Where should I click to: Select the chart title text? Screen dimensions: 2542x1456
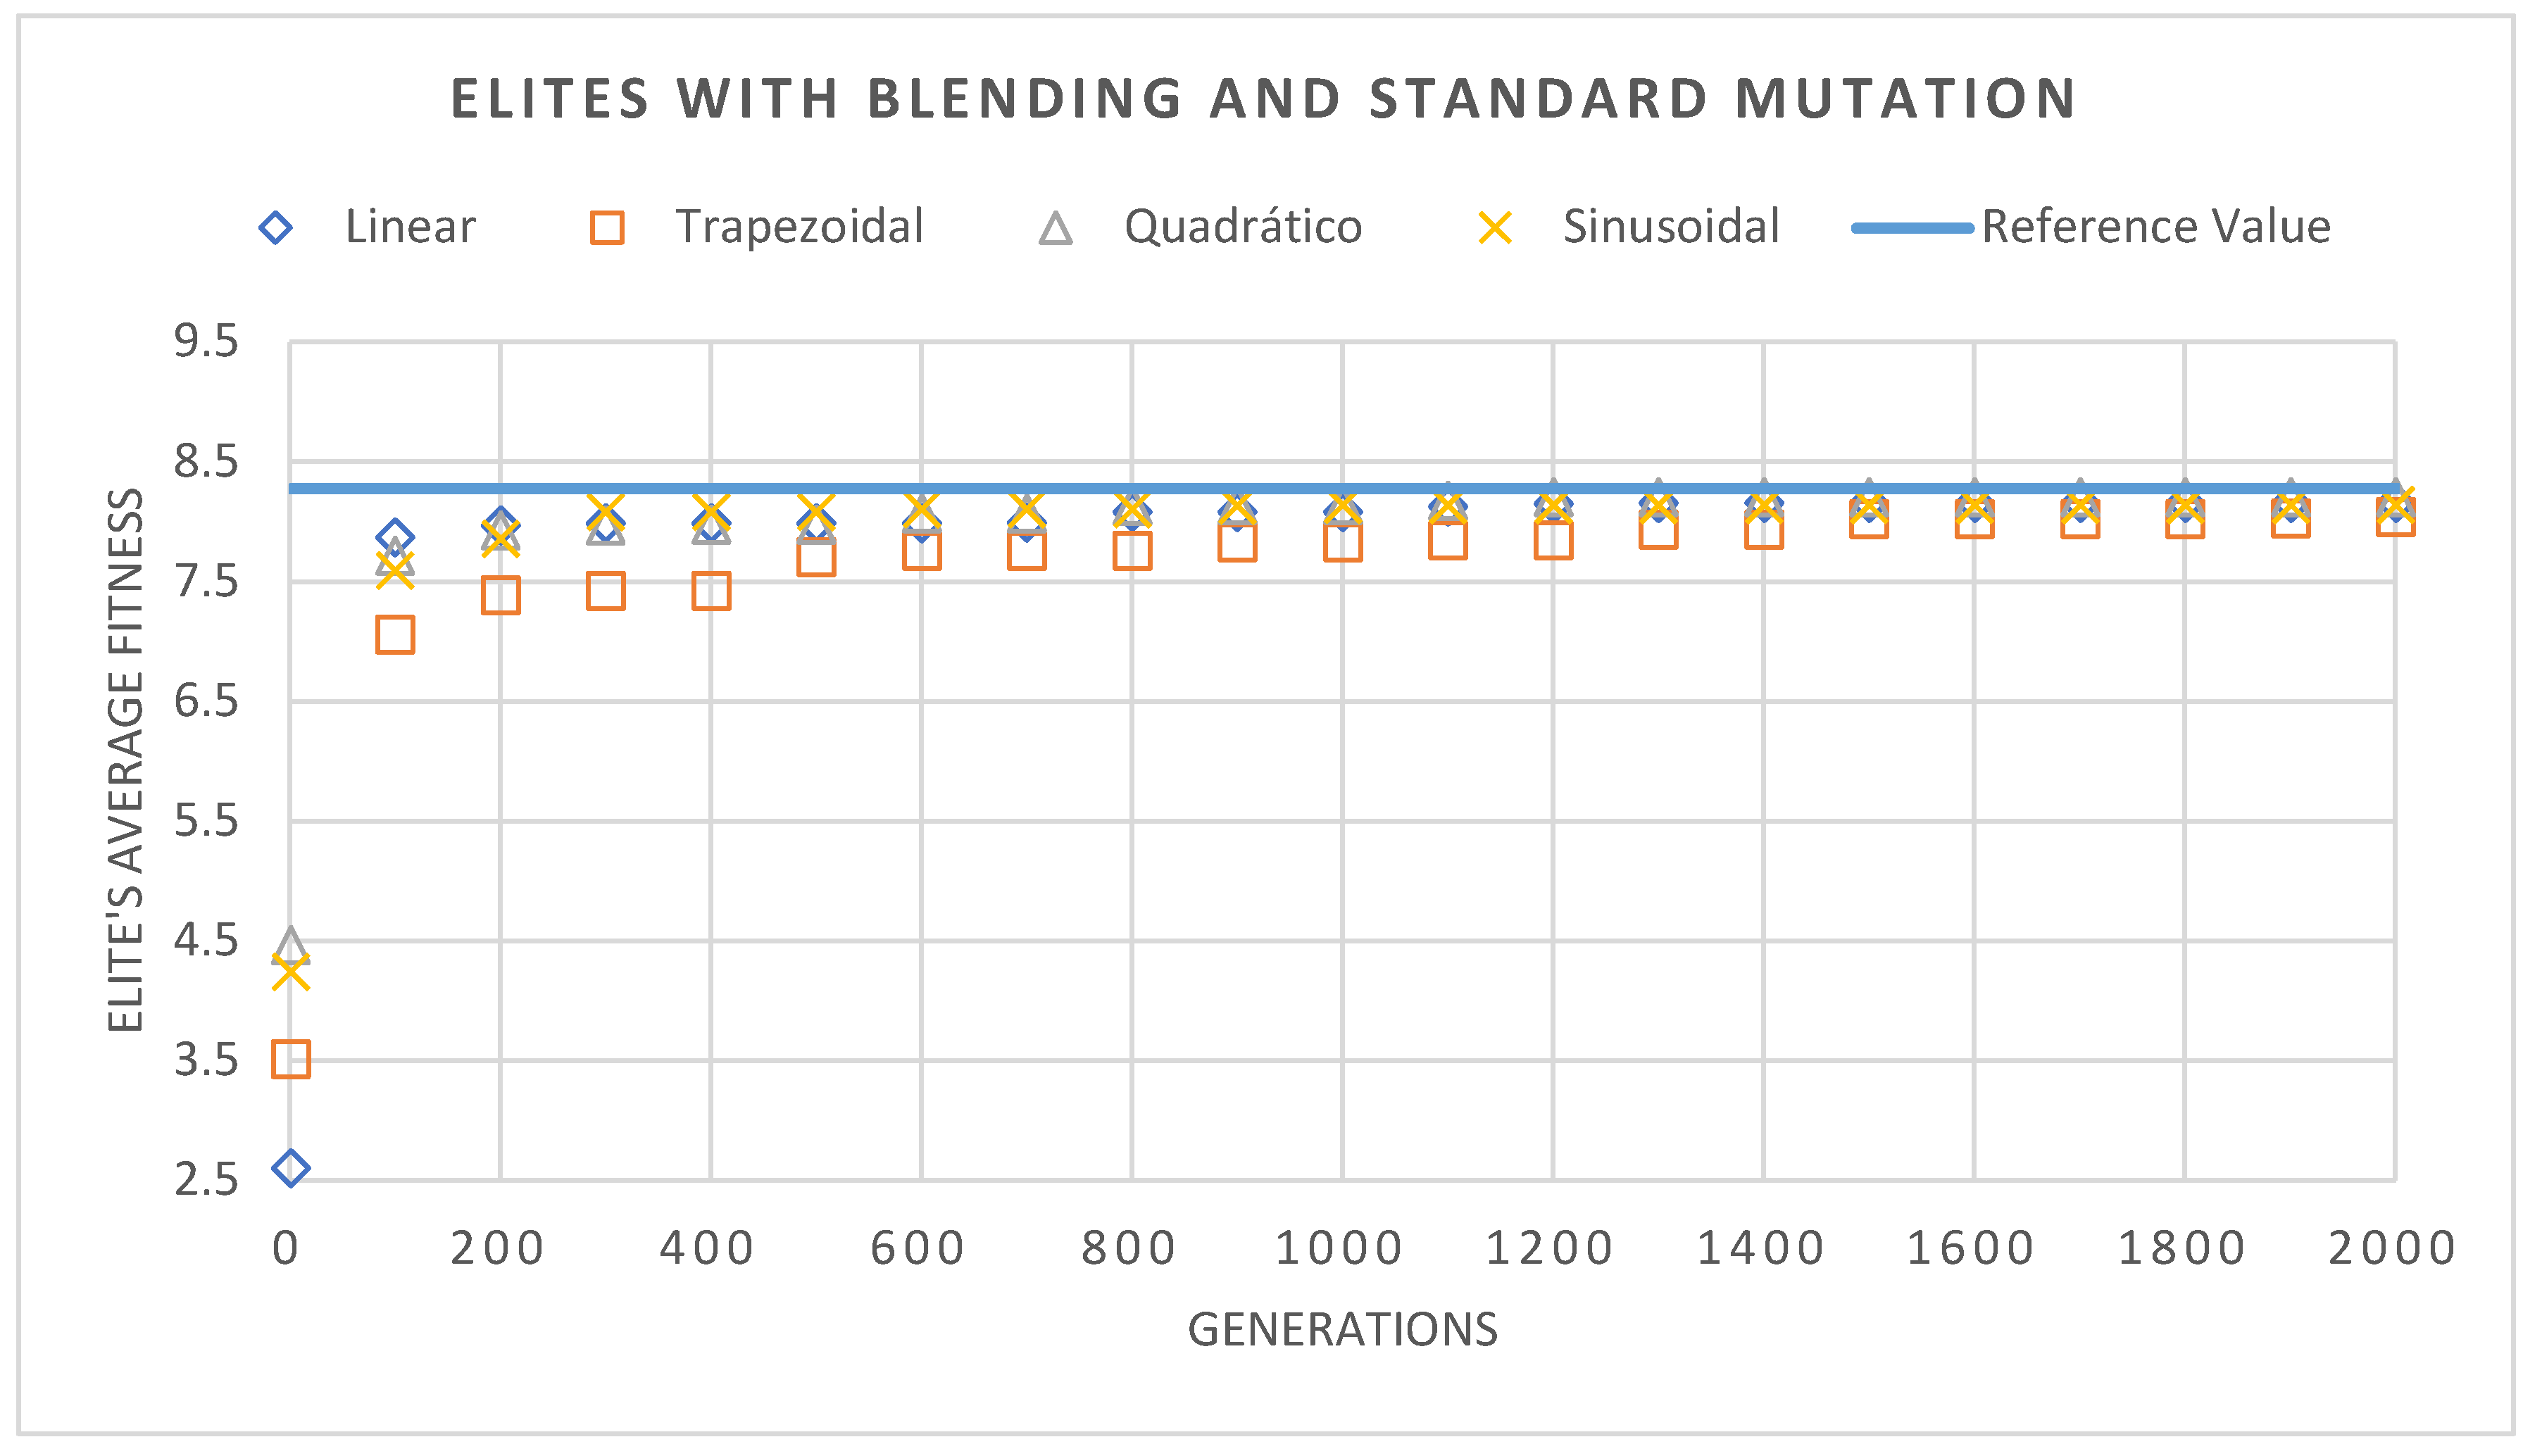tap(1263, 99)
